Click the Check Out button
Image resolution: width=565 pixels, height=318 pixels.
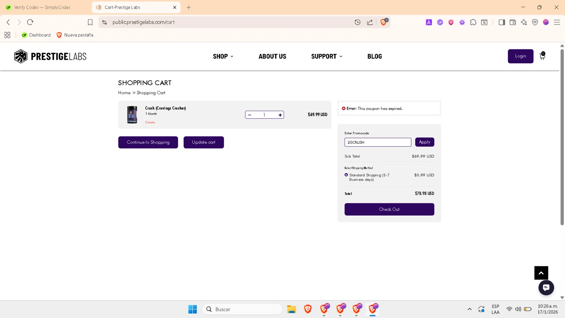click(x=389, y=209)
